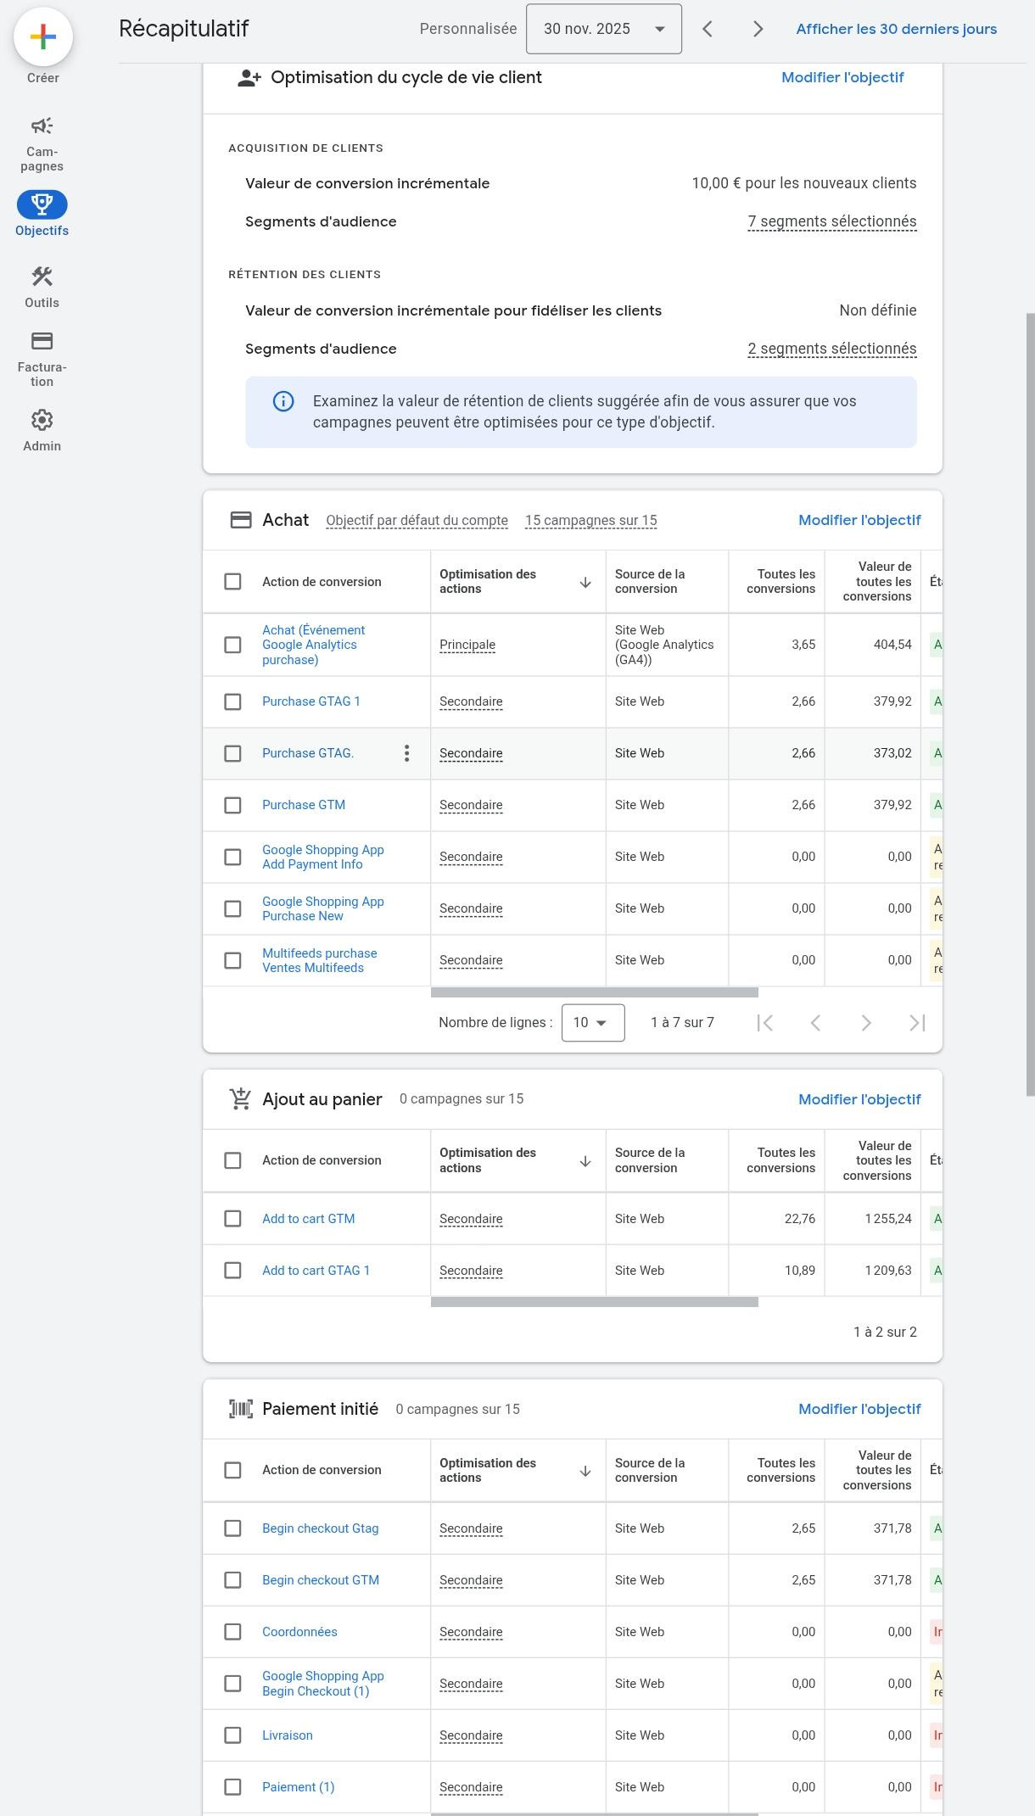Screen dimensions: 1035x1816
Task: Open Principale optimisation dropdown for Achat
Action: (467, 645)
